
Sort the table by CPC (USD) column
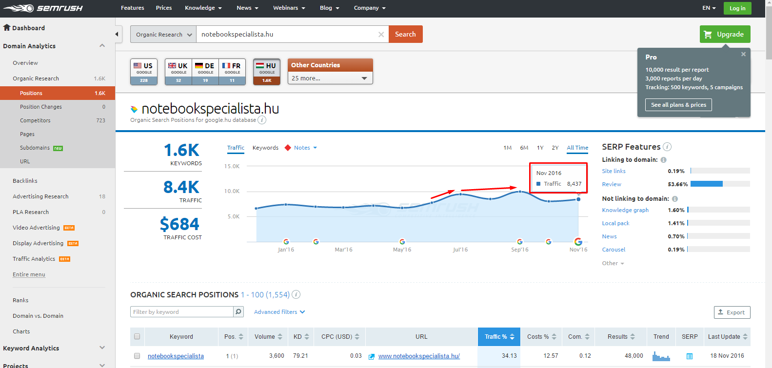click(x=340, y=337)
